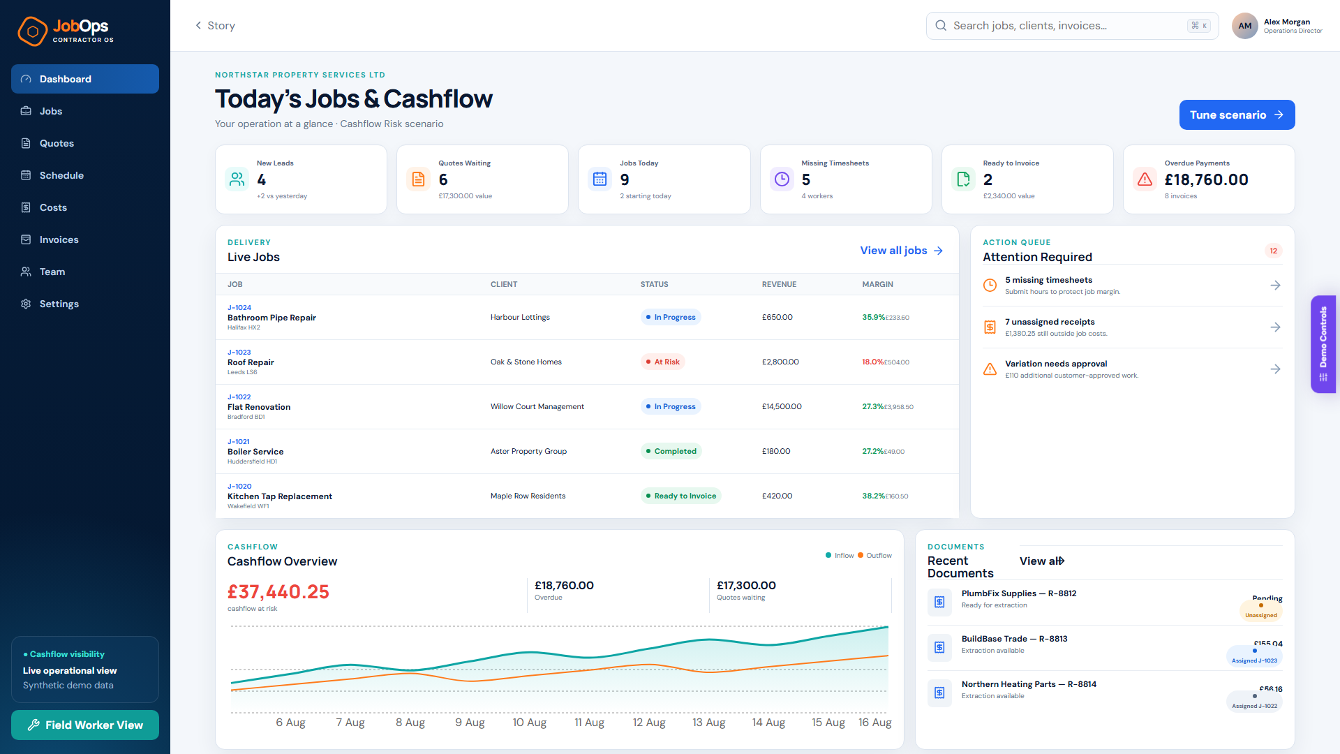The height and width of the screenshot is (754, 1340).
Task: Click the missing timesheets clock icon in Action Queue
Action: (990, 285)
